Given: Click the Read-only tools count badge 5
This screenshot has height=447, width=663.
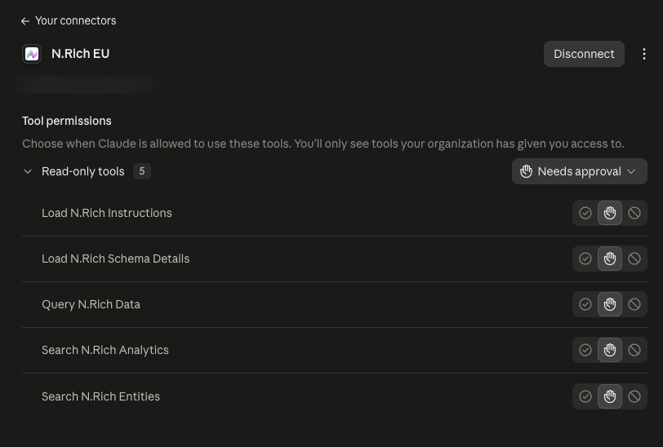Looking at the screenshot, I should [x=142, y=171].
